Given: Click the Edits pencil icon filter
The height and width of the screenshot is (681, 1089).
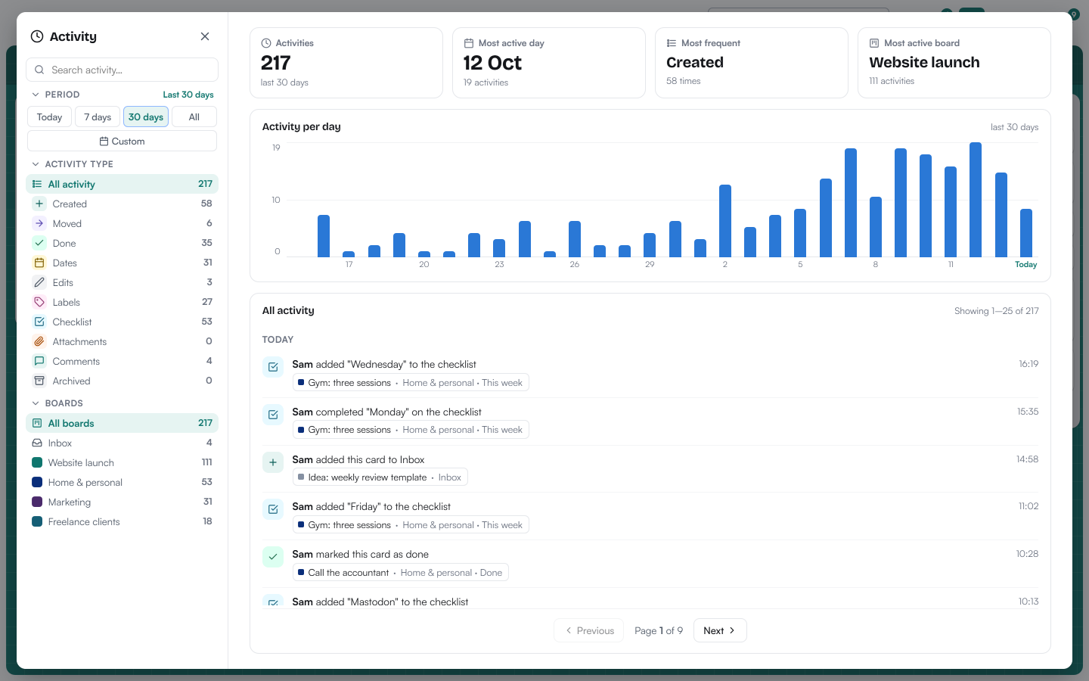Looking at the screenshot, I should tap(39, 282).
